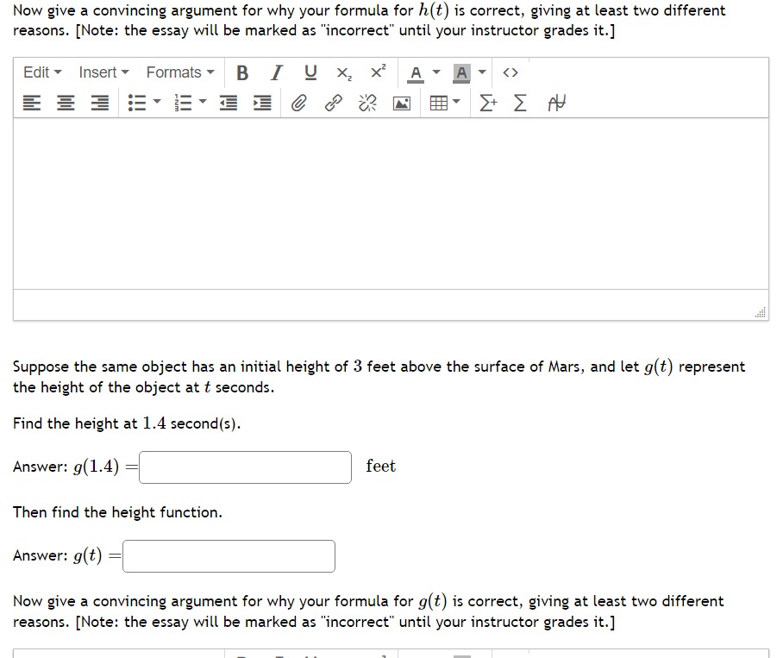
Task: Apply superscript formatting
Action: coord(378,73)
